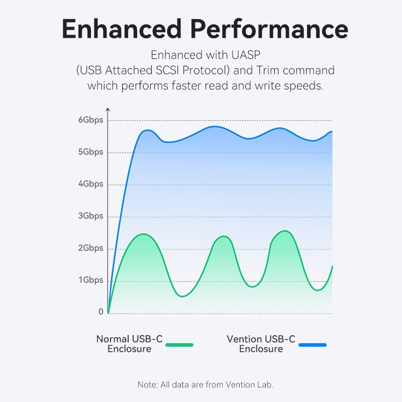Click the 1Gbps axis label
The image size is (402, 402).
[x=90, y=280]
